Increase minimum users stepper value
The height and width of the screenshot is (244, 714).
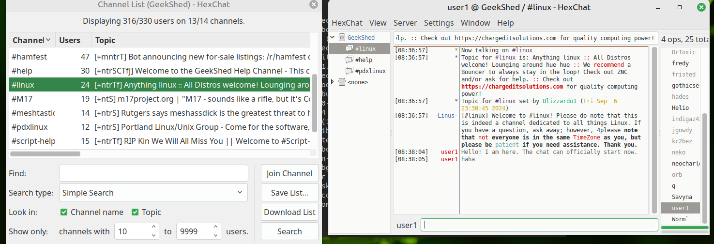[x=154, y=227]
